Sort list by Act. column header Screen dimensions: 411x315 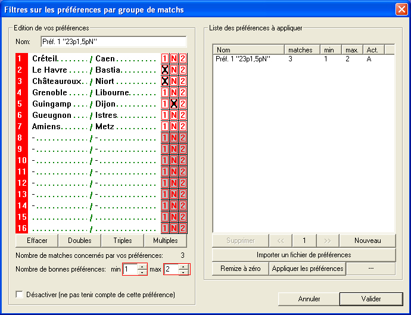click(374, 50)
